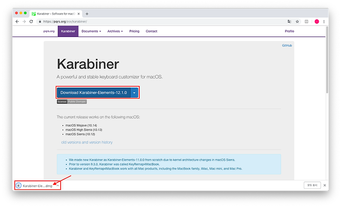Open a new tab with the plus button

pyautogui.click(x=87, y=14)
